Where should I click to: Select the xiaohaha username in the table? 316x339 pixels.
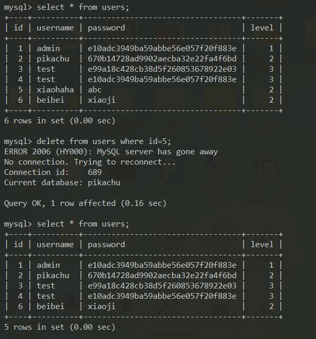click(x=55, y=90)
